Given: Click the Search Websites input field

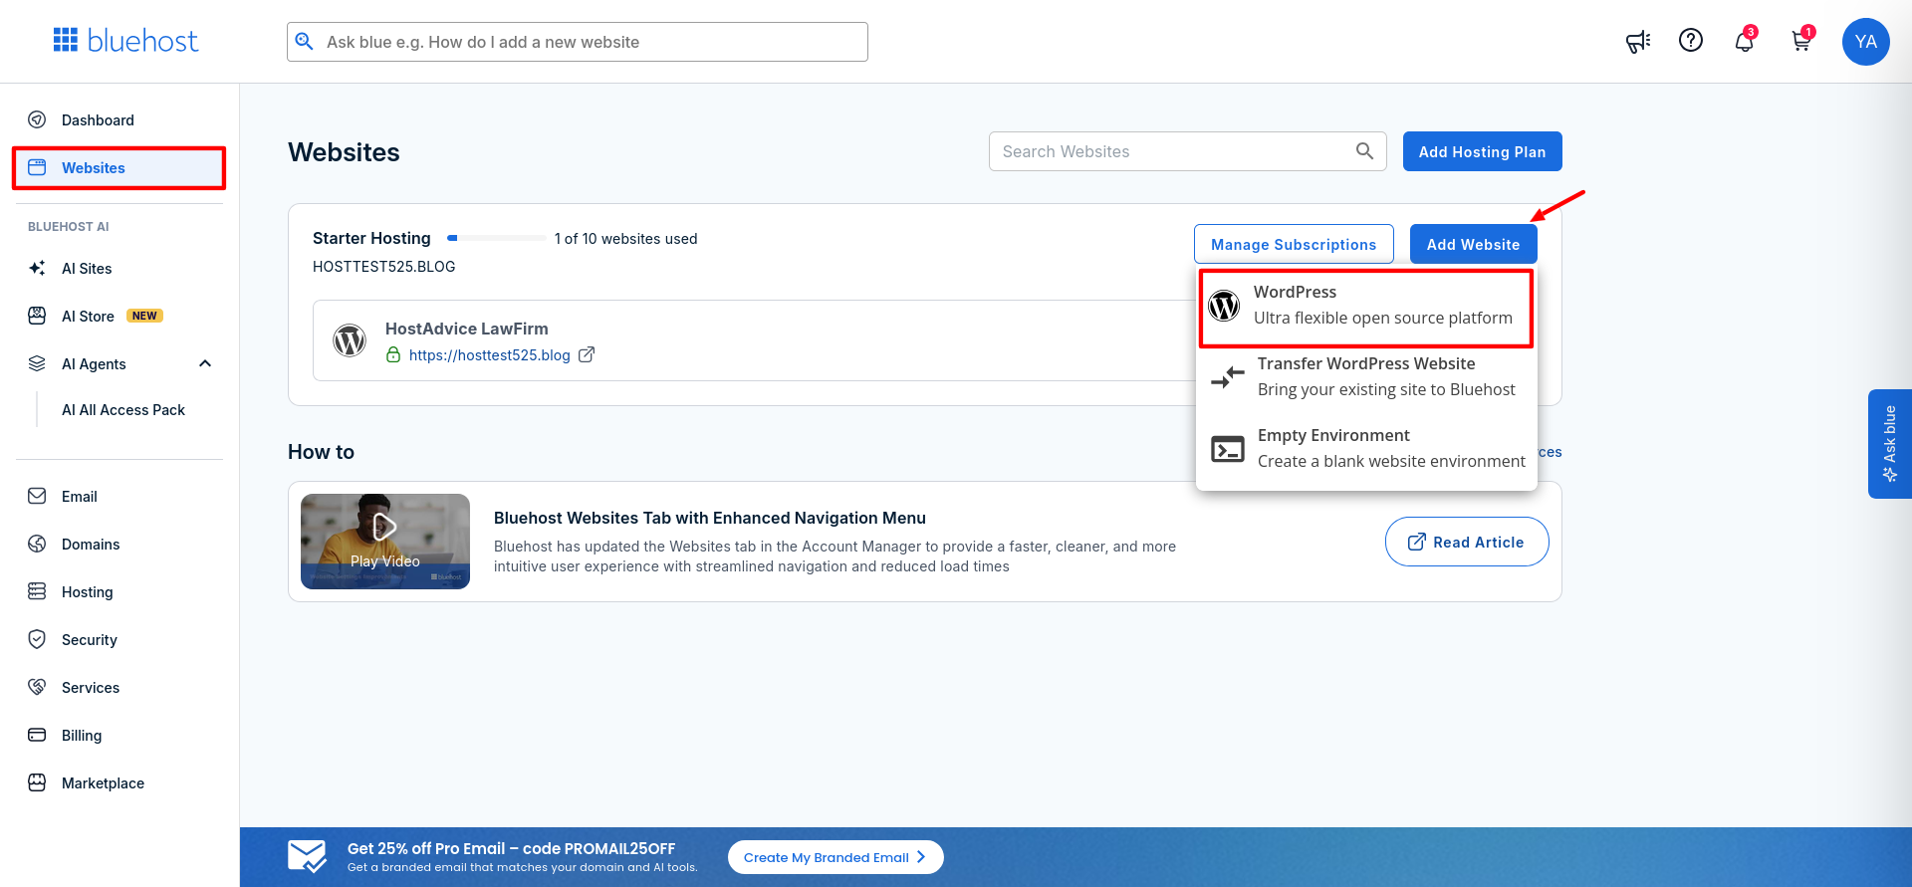Looking at the screenshot, I should [1187, 151].
